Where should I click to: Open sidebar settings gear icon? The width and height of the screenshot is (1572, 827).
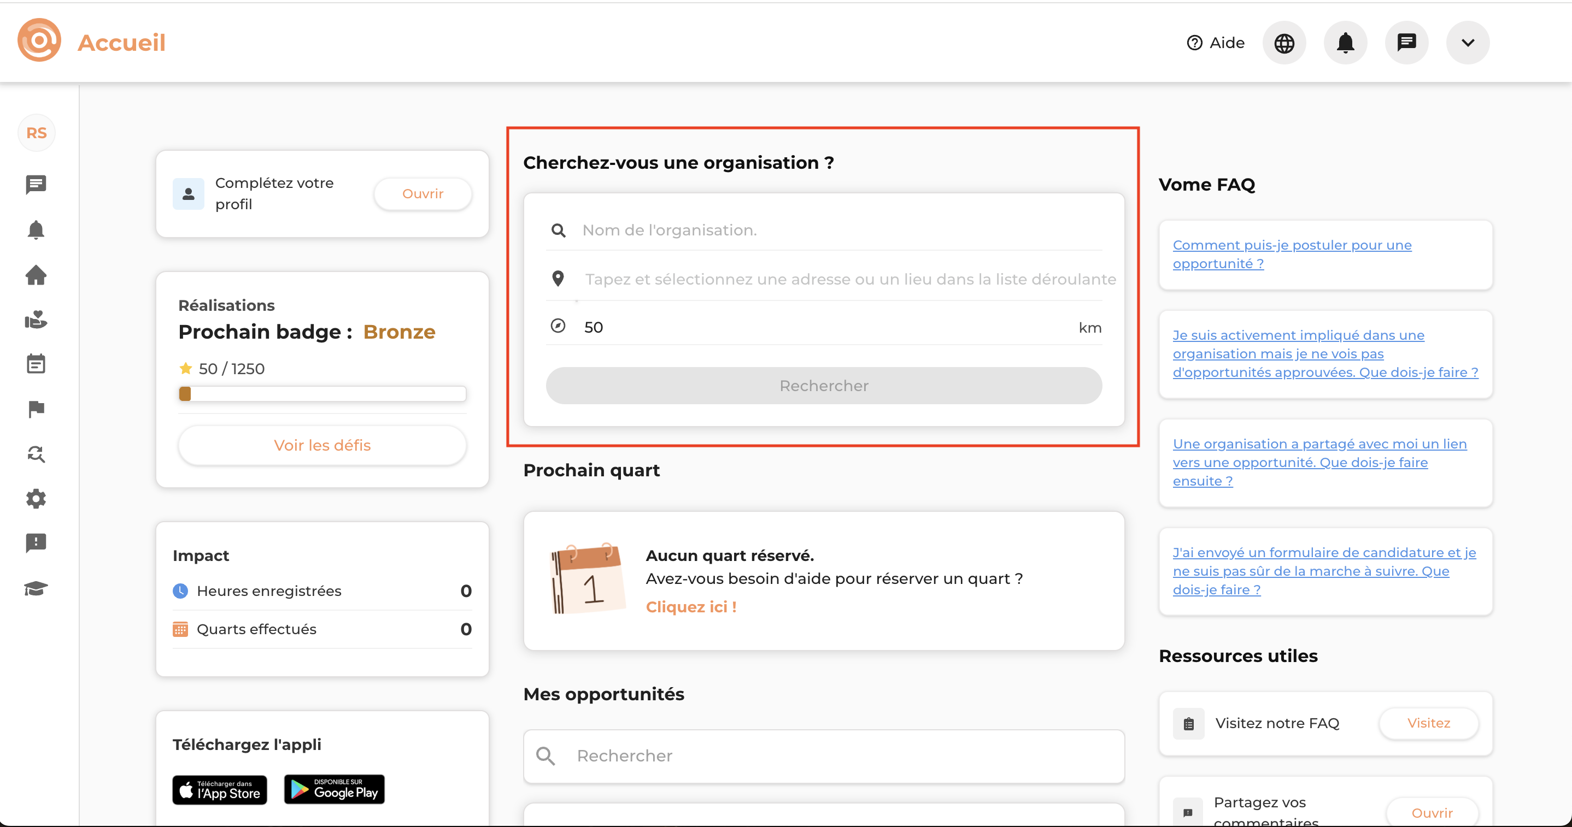[x=36, y=499]
